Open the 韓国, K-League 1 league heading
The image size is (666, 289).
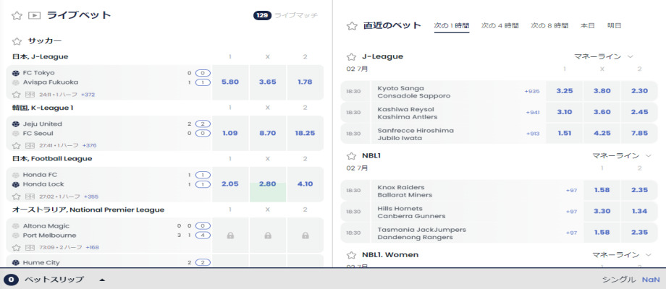43,108
